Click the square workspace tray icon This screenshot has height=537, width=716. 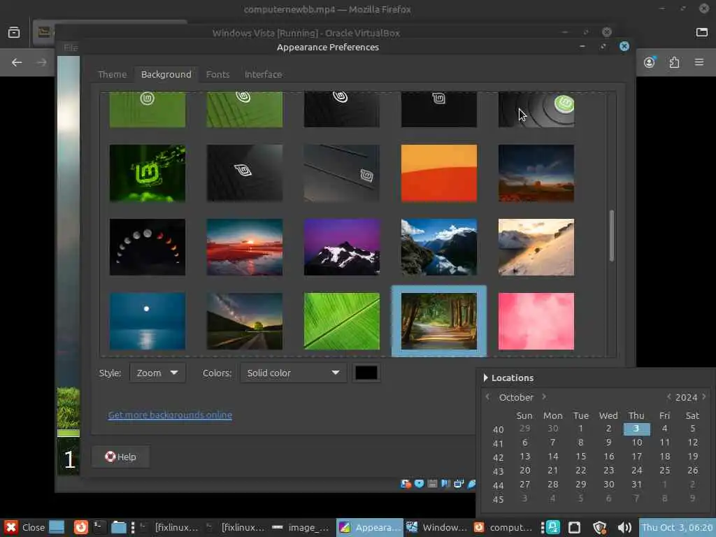click(x=575, y=527)
